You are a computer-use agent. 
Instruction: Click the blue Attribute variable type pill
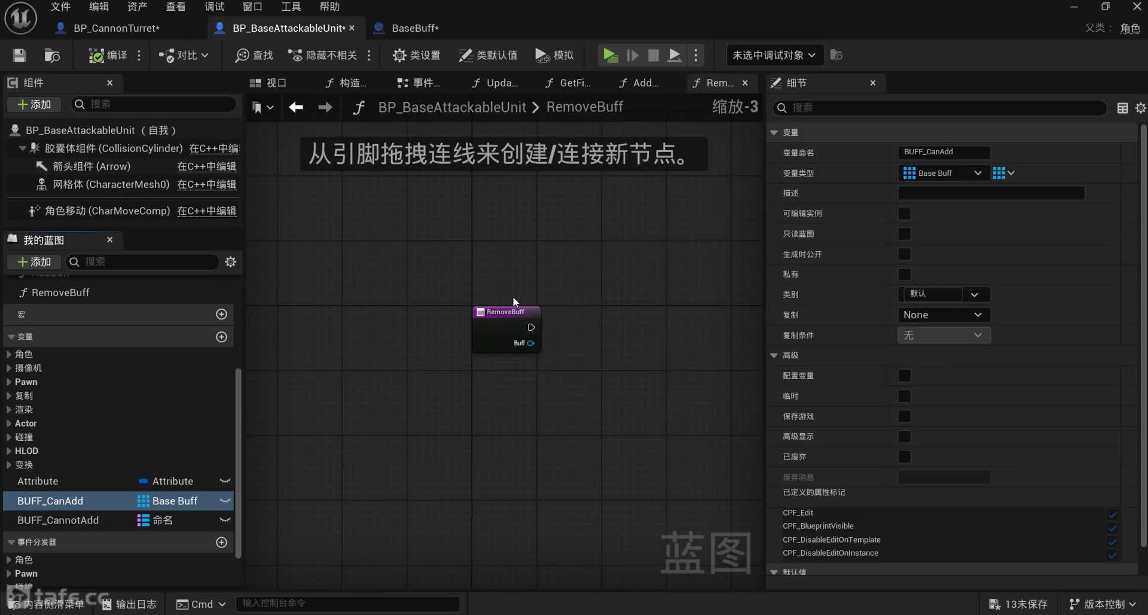pos(143,482)
